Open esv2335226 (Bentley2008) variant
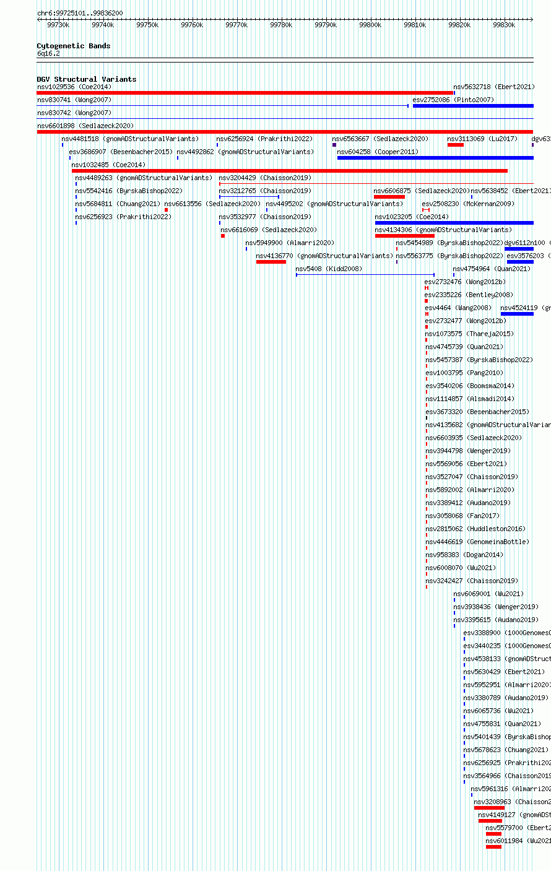This screenshot has width=551, height=871. (x=469, y=295)
